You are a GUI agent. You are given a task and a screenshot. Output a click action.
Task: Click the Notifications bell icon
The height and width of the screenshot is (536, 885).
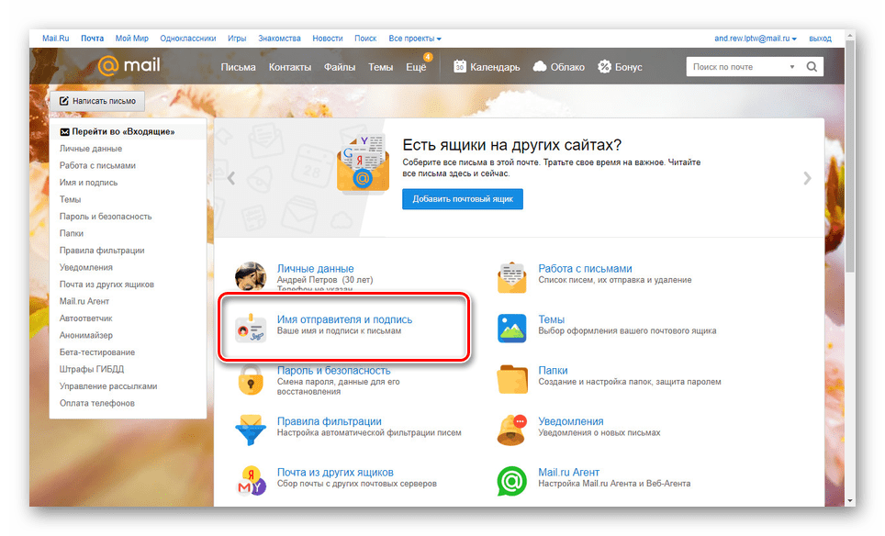[512, 429]
